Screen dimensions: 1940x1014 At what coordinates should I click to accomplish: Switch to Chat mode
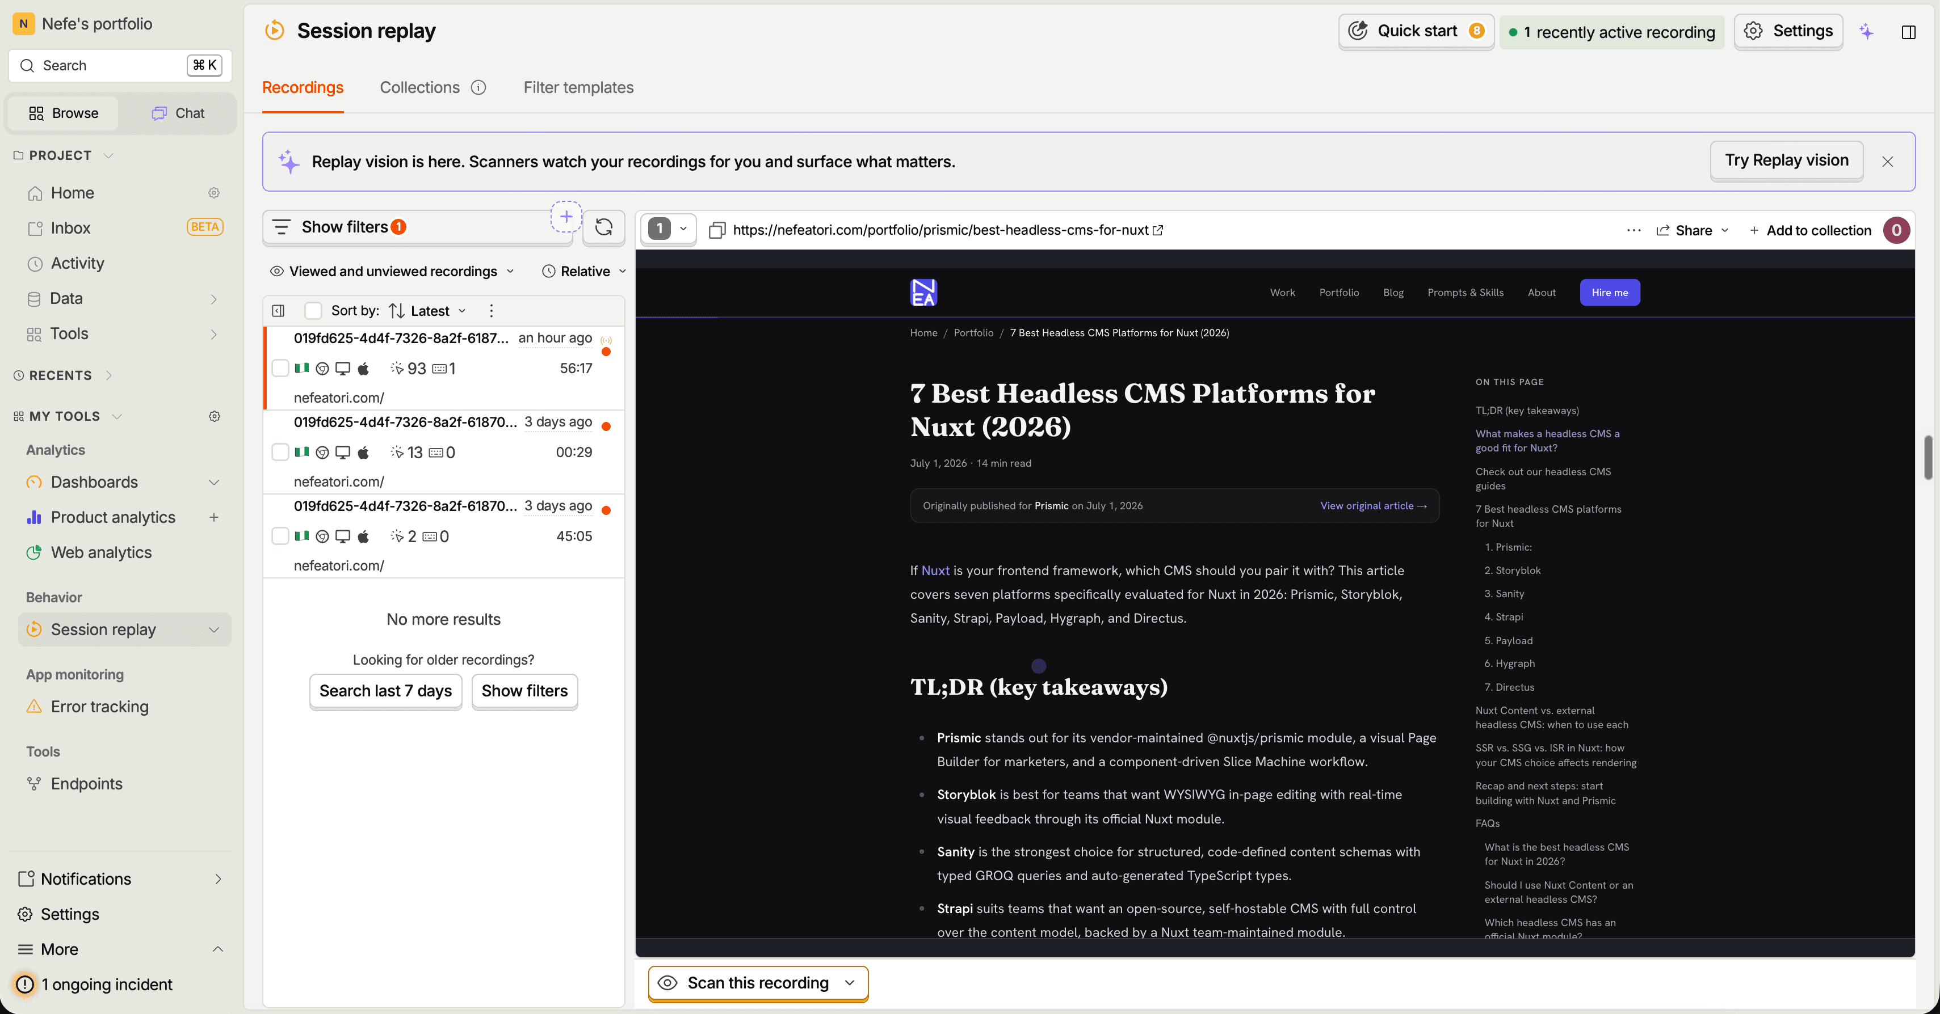pos(178,113)
